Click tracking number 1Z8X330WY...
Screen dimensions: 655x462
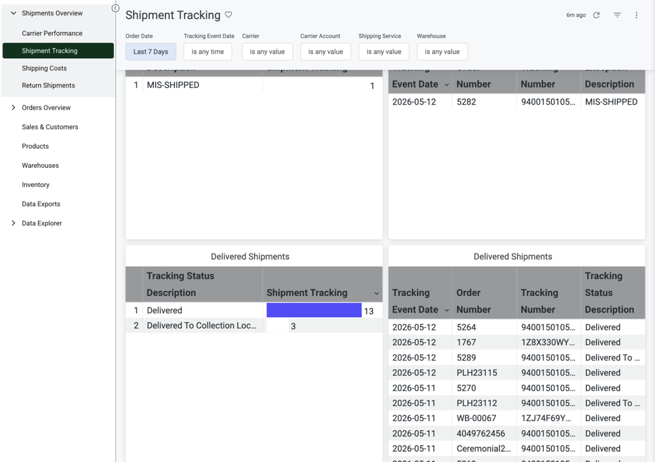click(x=548, y=343)
